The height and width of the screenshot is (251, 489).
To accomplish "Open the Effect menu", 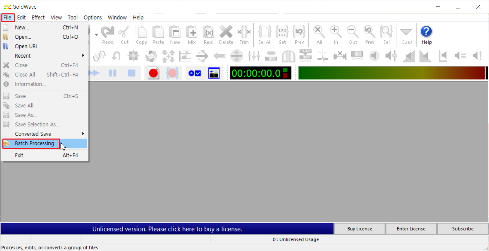I will point(38,17).
